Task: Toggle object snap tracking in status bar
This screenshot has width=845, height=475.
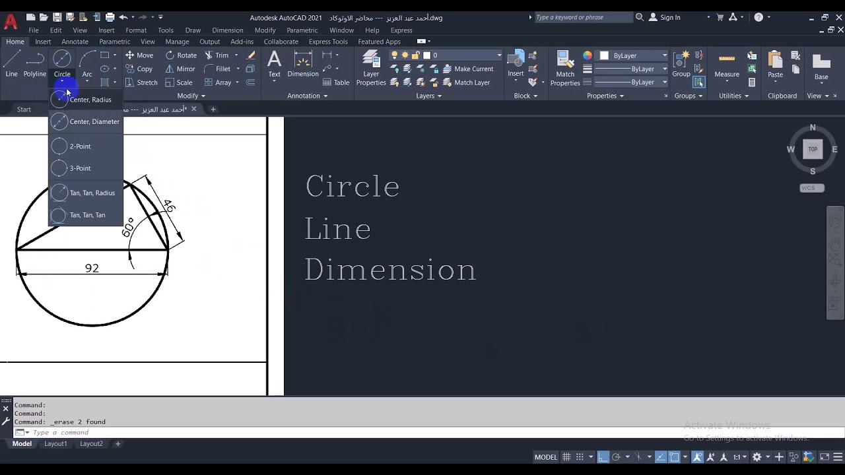Action: 661,457
